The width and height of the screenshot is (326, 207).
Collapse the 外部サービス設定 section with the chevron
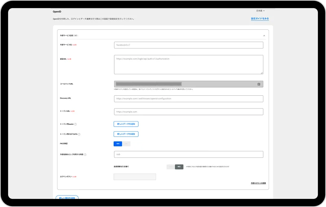point(264,36)
